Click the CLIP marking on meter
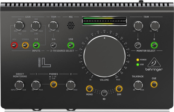The image size is (174, 112). pos(124,21)
